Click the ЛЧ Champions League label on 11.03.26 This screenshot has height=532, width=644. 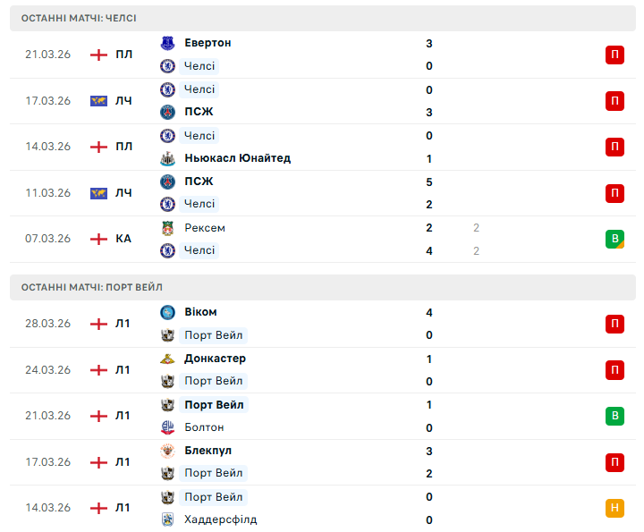point(123,193)
